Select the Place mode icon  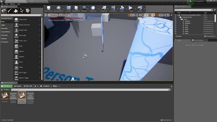4,11
